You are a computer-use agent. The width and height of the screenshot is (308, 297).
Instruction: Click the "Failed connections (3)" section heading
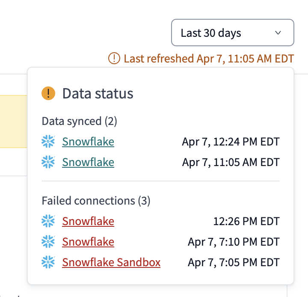[96, 201]
